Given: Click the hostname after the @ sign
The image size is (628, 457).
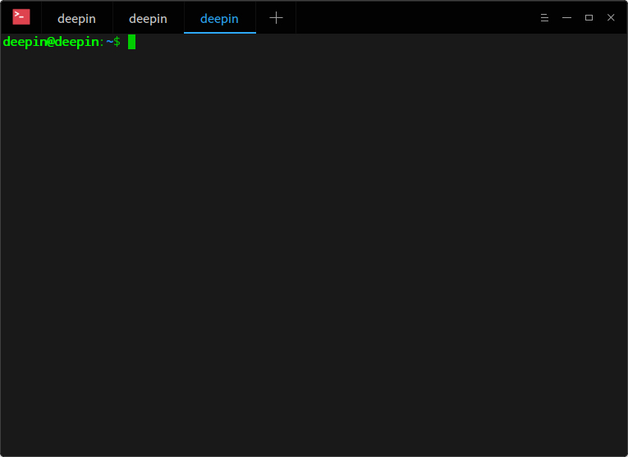Looking at the screenshot, I should click(x=76, y=42).
